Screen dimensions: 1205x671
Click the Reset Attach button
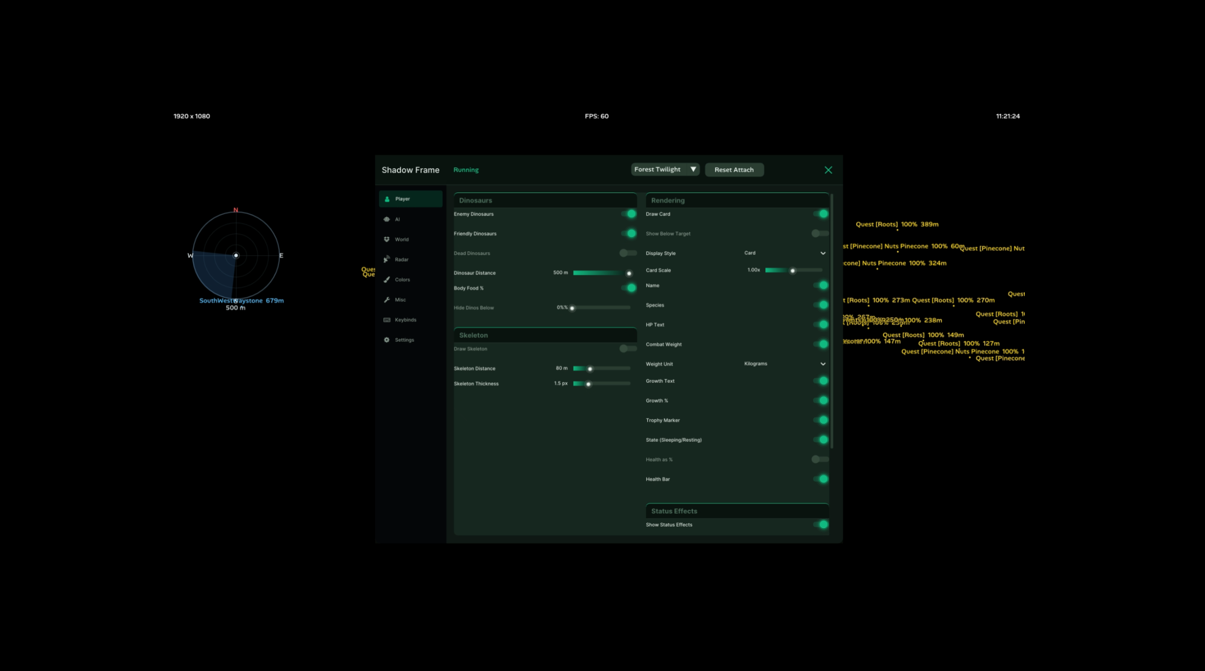pos(734,170)
